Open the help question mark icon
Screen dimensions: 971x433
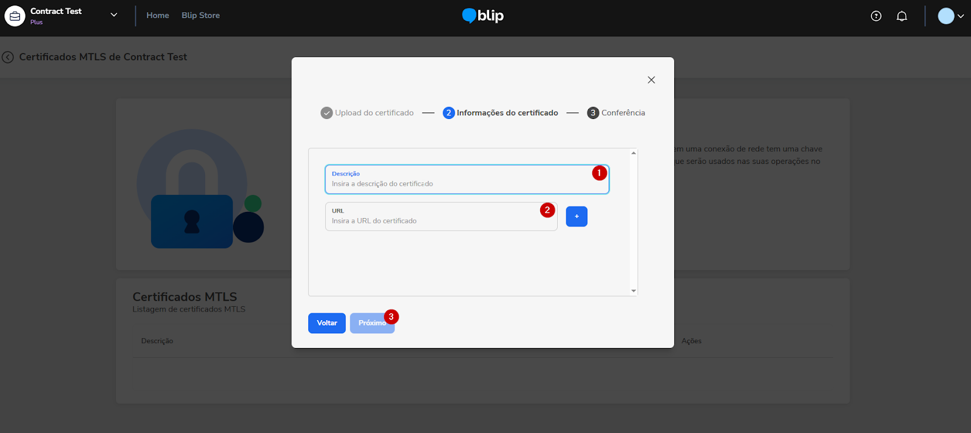[876, 16]
